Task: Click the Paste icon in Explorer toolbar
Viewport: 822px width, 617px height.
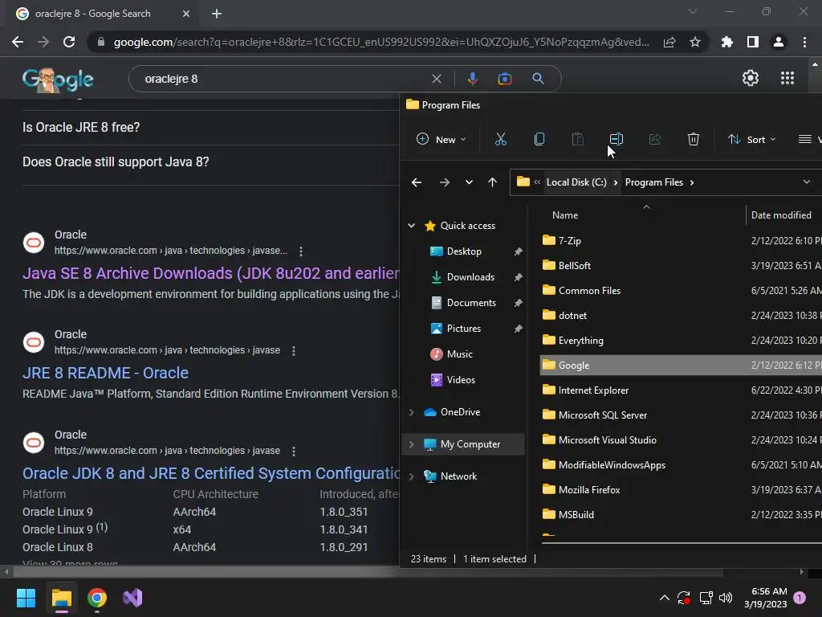Action: tap(578, 139)
